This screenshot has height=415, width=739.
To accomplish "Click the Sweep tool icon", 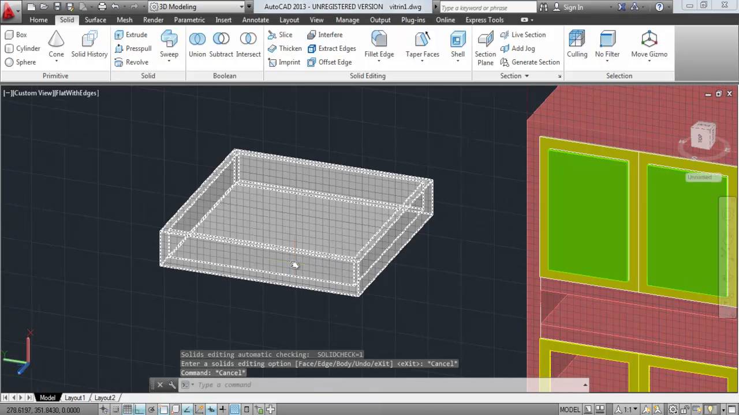I will click(169, 39).
